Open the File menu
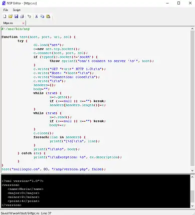The image size is (195, 215). pos(6,10)
